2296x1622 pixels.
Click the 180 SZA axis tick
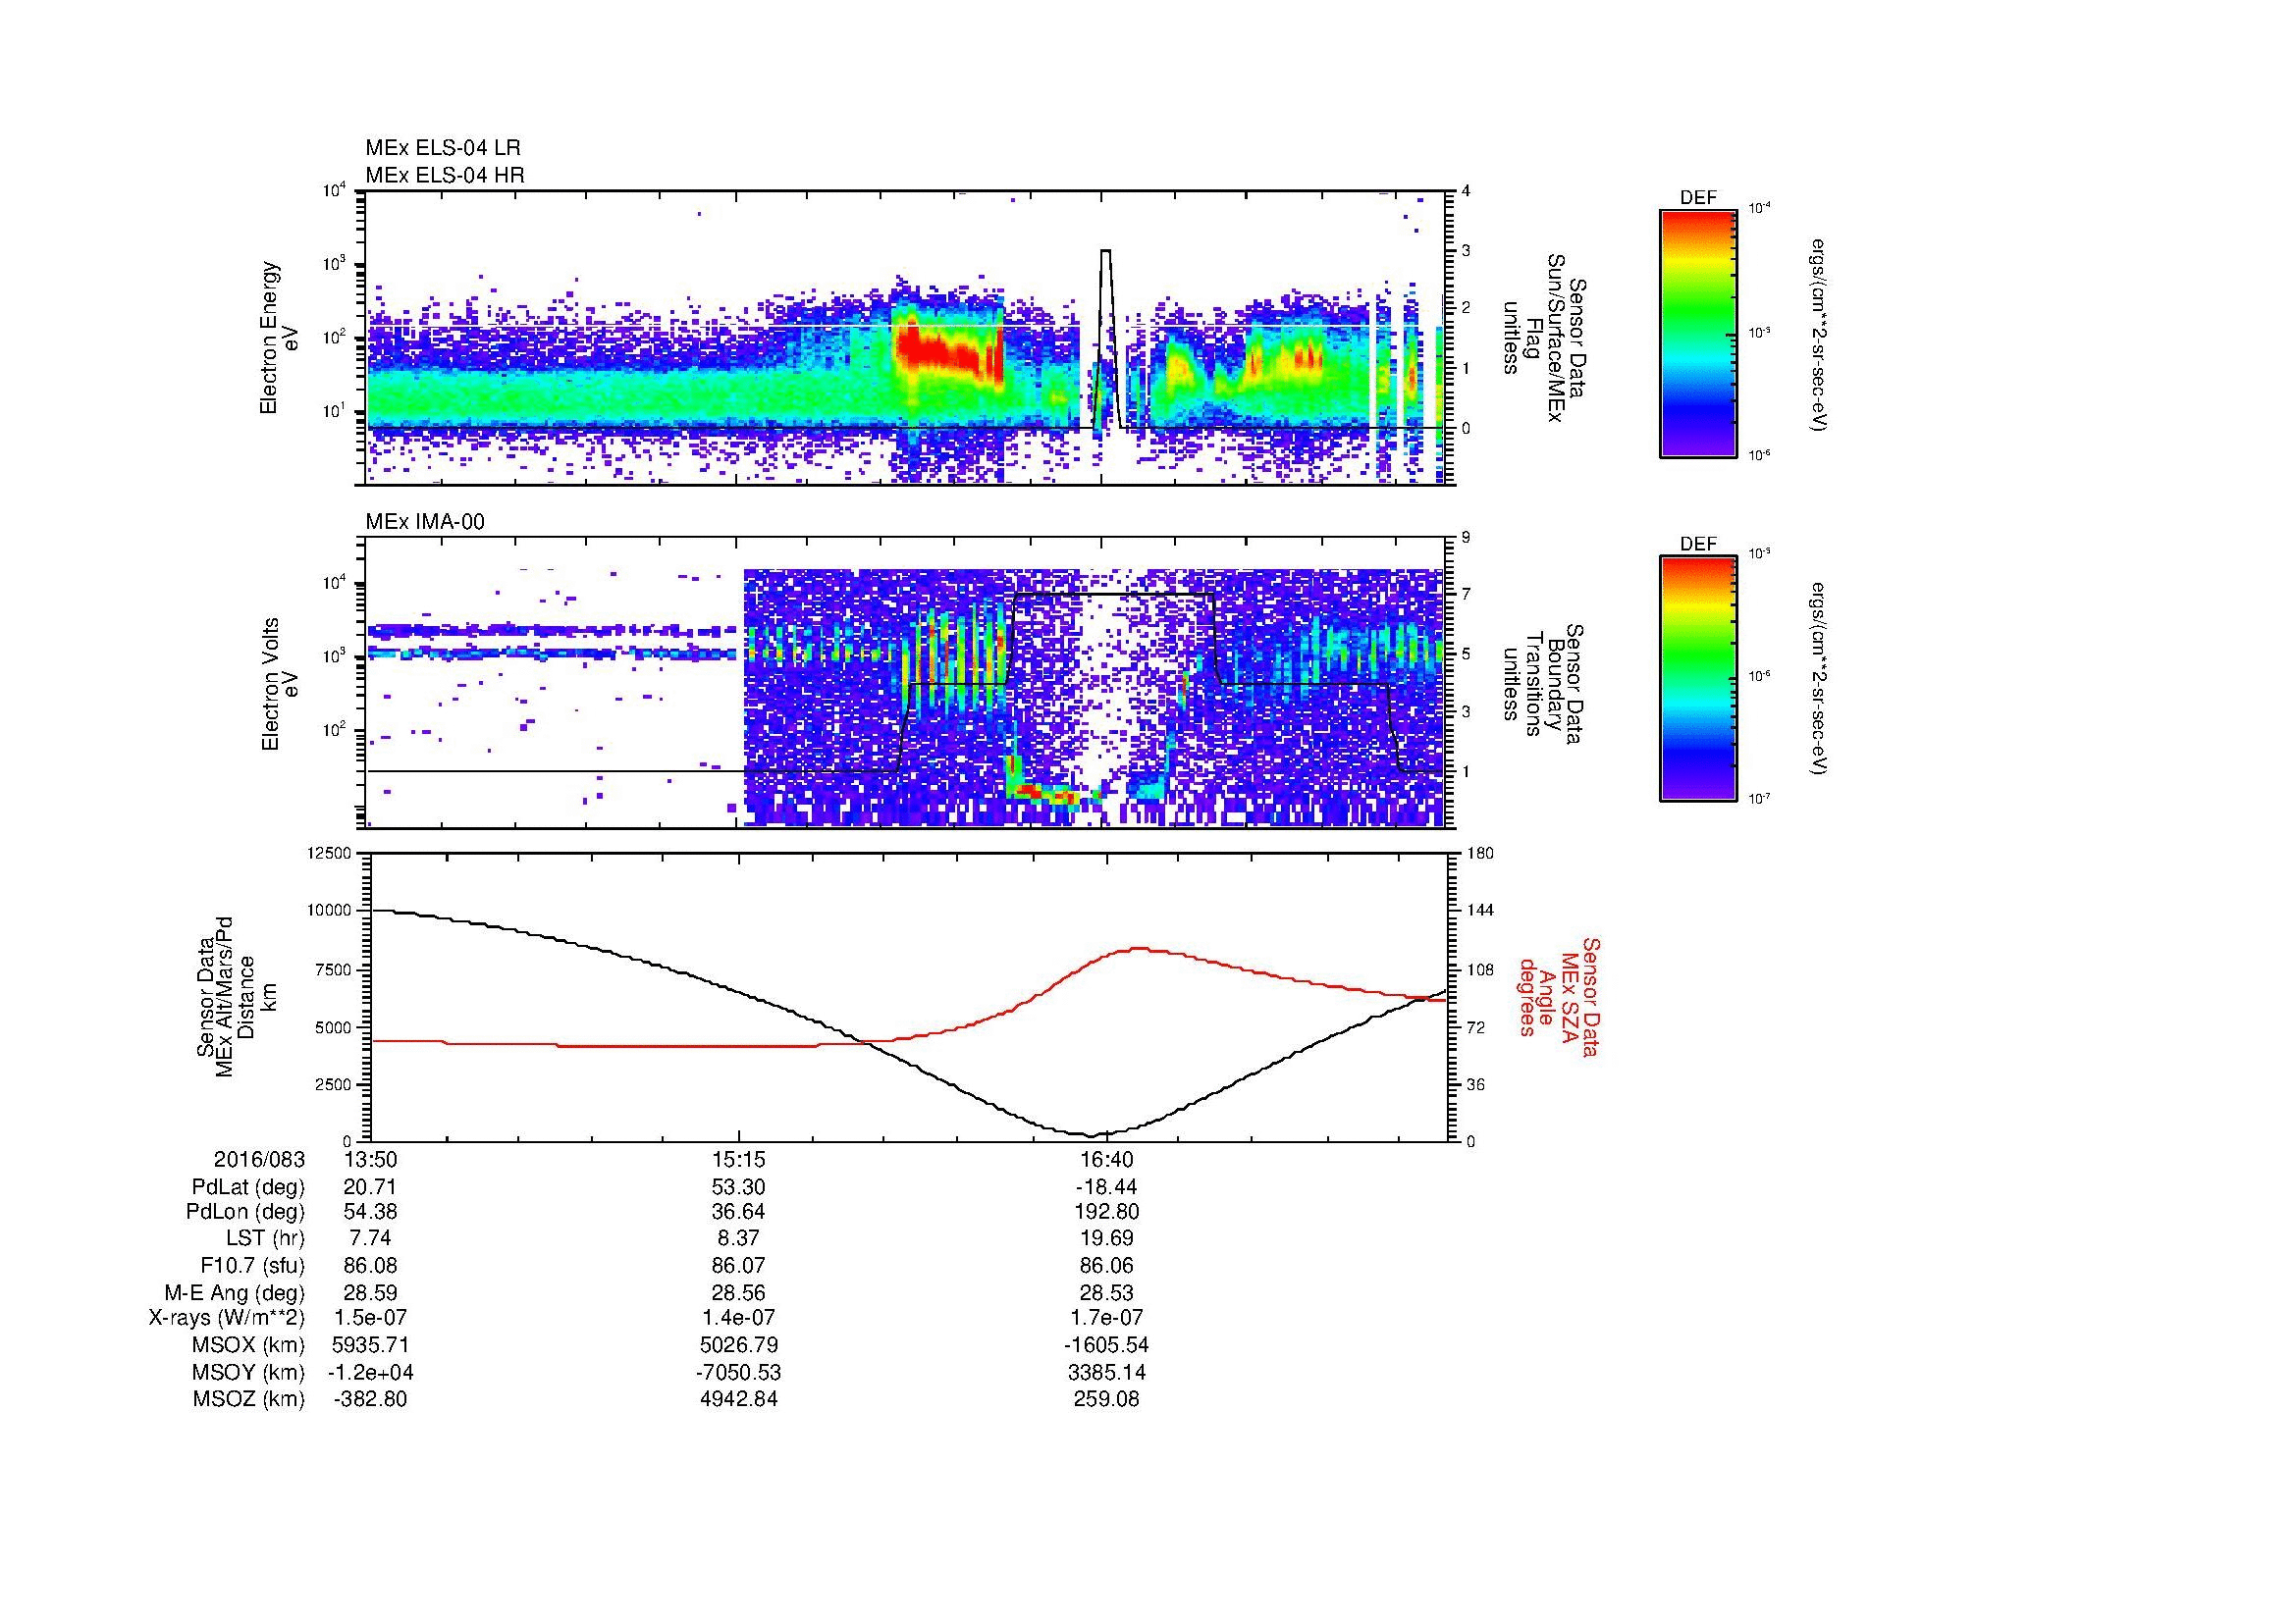[x=1480, y=854]
